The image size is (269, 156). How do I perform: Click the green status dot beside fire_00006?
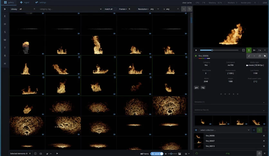click(x=196, y=56)
